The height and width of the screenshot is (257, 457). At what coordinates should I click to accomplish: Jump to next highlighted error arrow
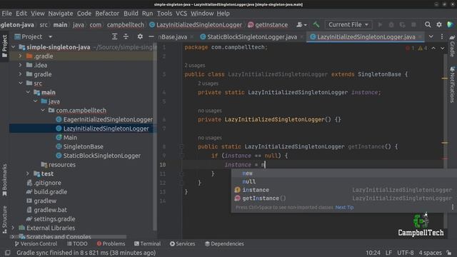443,48
